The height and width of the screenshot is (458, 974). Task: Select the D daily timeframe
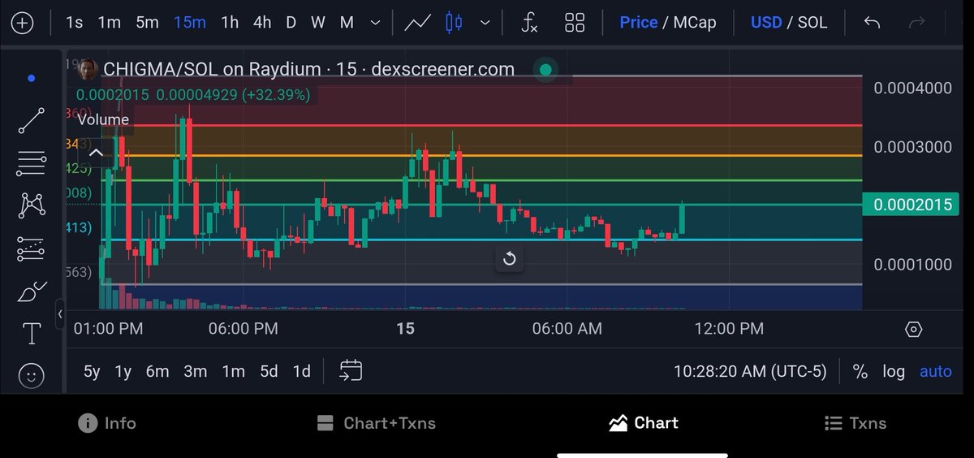click(291, 23)
